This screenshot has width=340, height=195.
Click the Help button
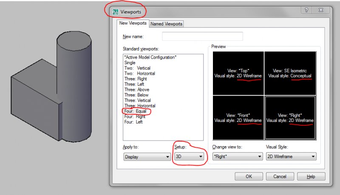click(x=311, y=176)
